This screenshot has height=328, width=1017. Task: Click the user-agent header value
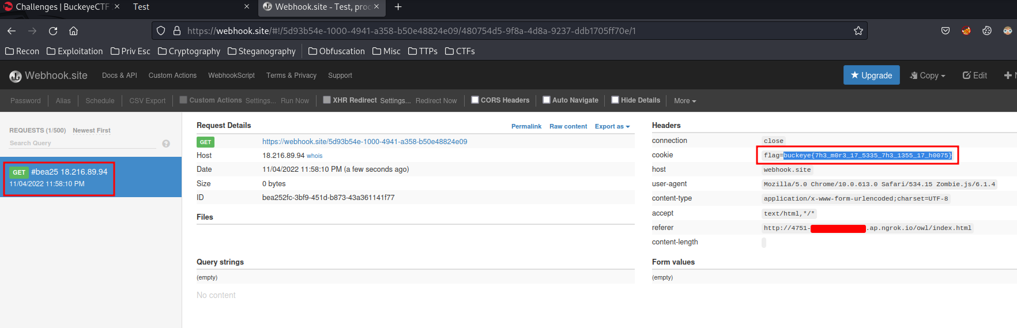tap(879, 184)
